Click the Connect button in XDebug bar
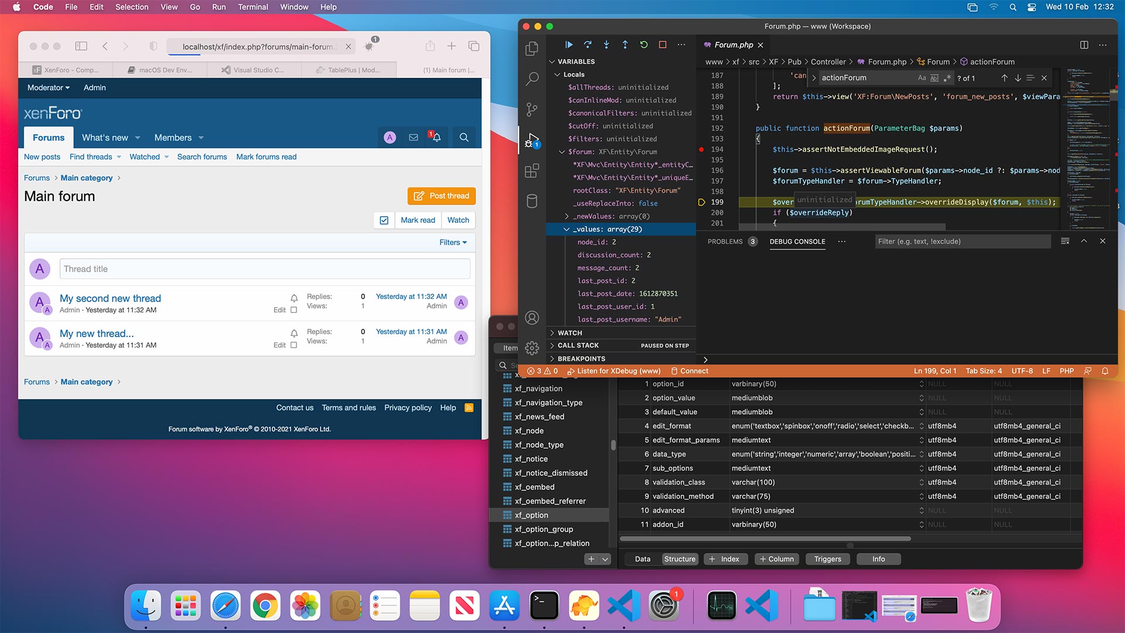The height and width of the screenshot is (633, 1125). 694,371
